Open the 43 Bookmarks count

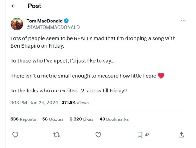114,119
